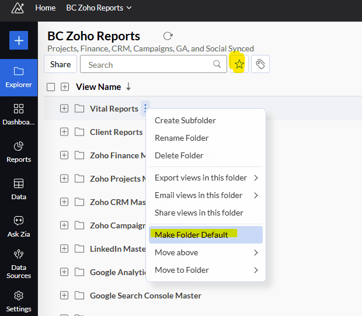Expand the Zoho Projects folder

point(64,179)
